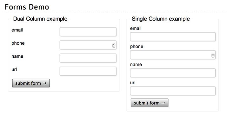Click the Single Column example legend
This screenshot has width=227, height=116.
[x=161, y=19]
